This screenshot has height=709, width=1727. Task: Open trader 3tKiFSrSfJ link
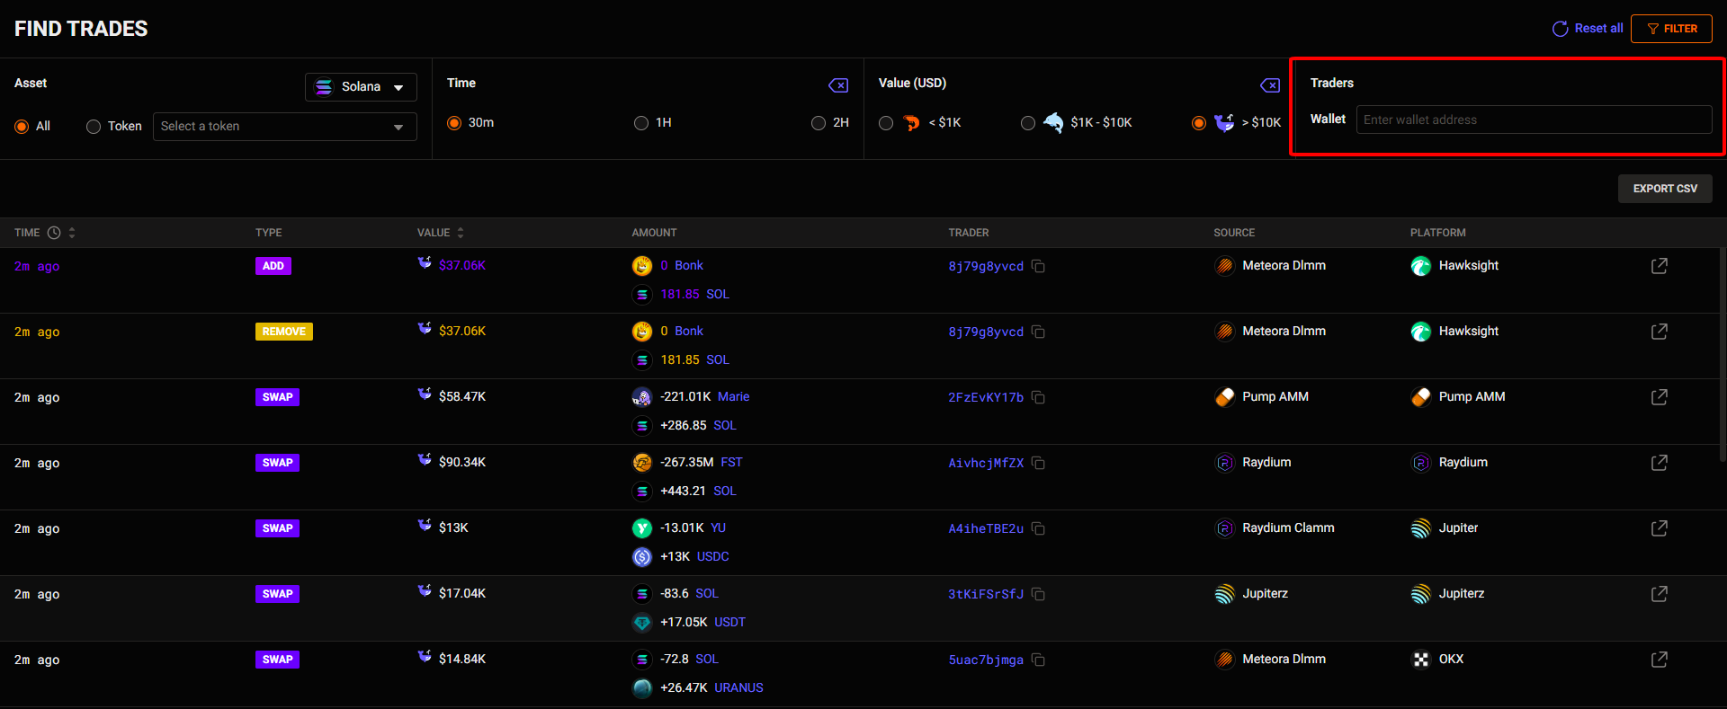pos(986,594)
